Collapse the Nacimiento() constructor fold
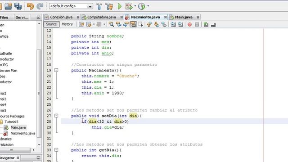288x162 pixels. click(x=56, y=70)
